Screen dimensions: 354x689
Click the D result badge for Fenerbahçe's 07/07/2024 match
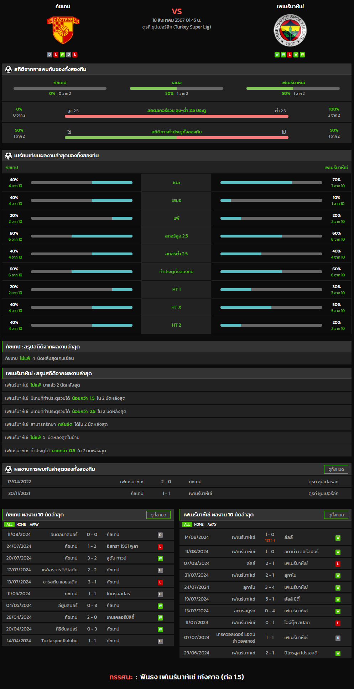(x=338, y=638)
